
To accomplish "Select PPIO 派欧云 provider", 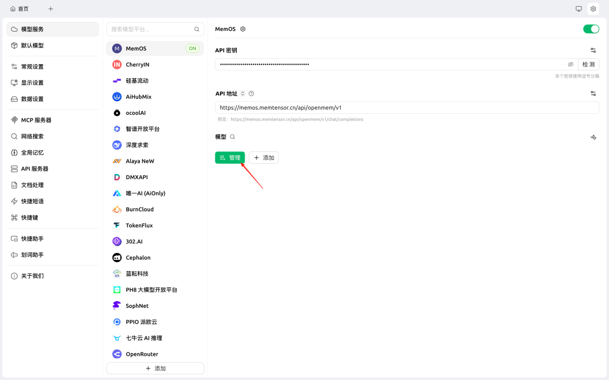I will pyautogui.click(x=155, y=322).
